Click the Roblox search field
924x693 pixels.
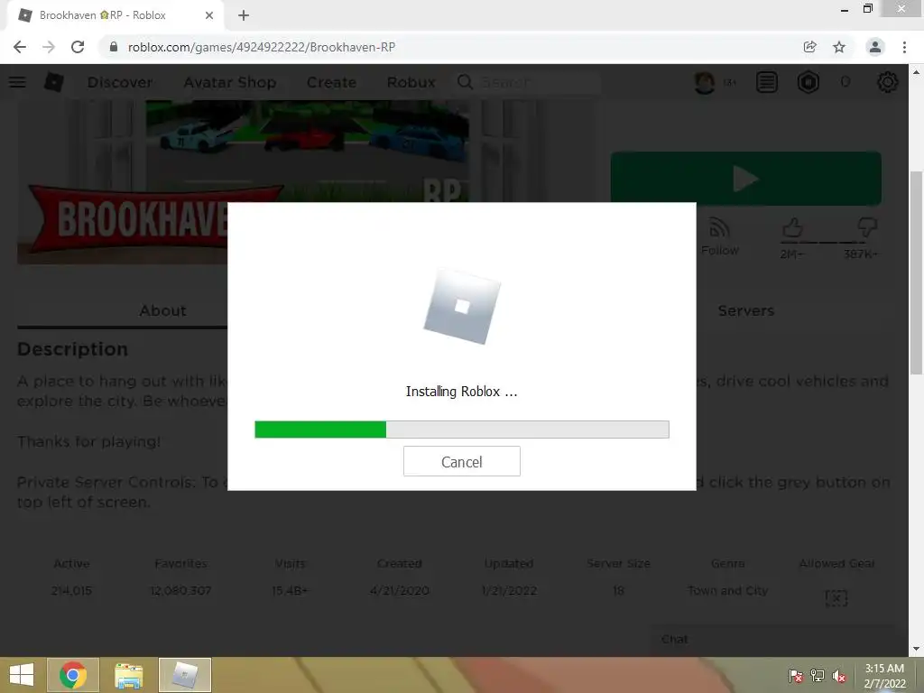(x=527, y=82)
